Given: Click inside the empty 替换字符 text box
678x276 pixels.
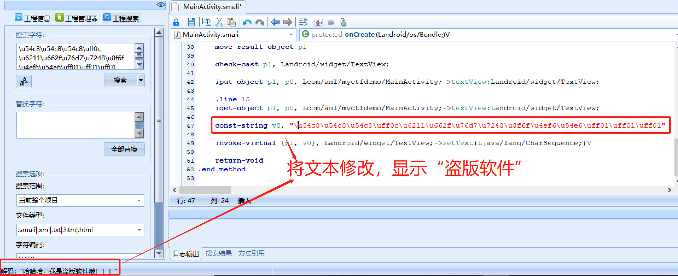Looking at the screenshot, I should 76,125.
